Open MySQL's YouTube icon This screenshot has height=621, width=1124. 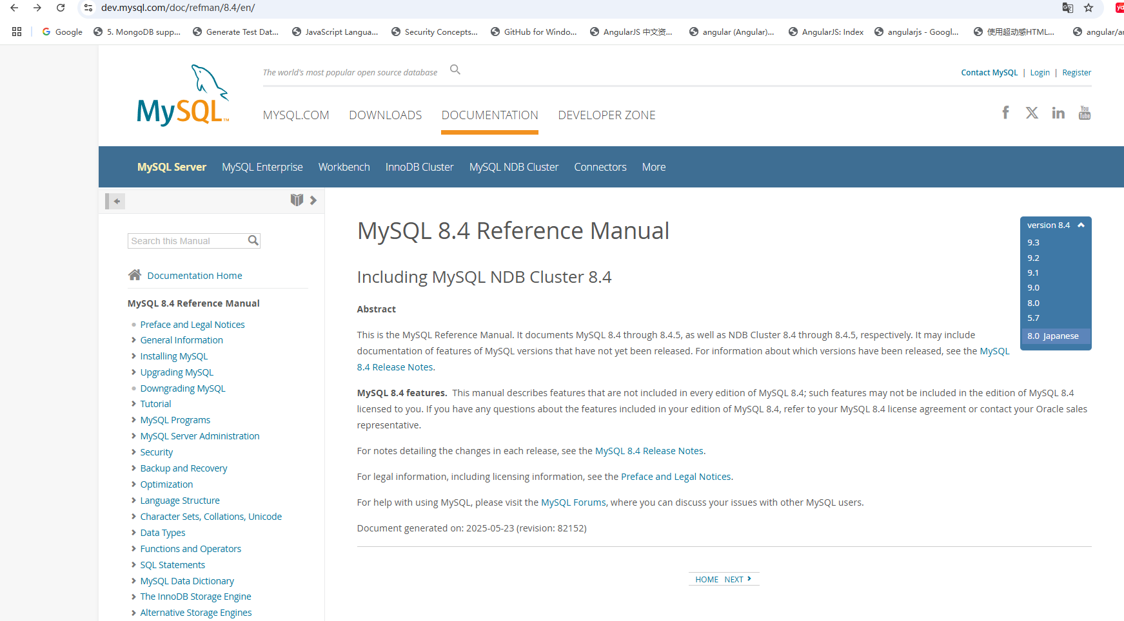(x=1085, y=113)
